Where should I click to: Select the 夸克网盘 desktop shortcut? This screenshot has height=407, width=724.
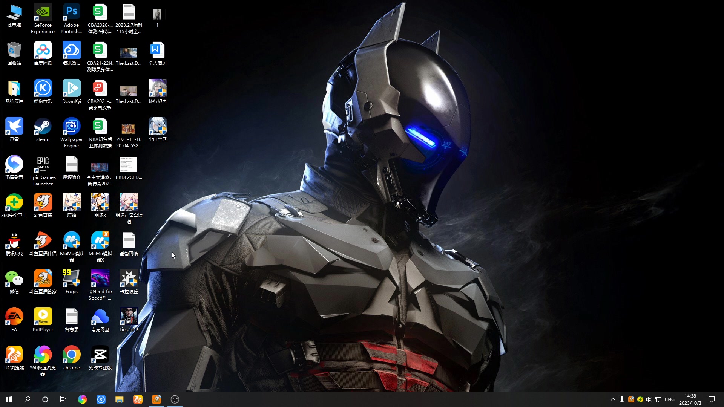100,320
